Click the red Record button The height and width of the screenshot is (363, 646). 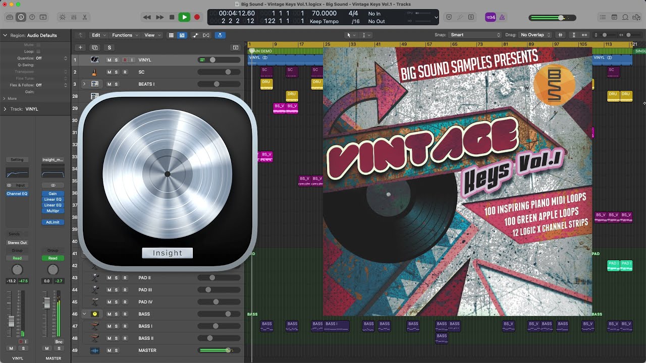[x=197, y=17]
